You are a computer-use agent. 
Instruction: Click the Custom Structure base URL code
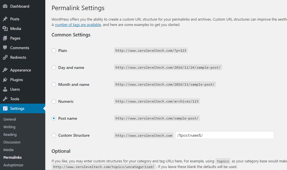(144, 136)
